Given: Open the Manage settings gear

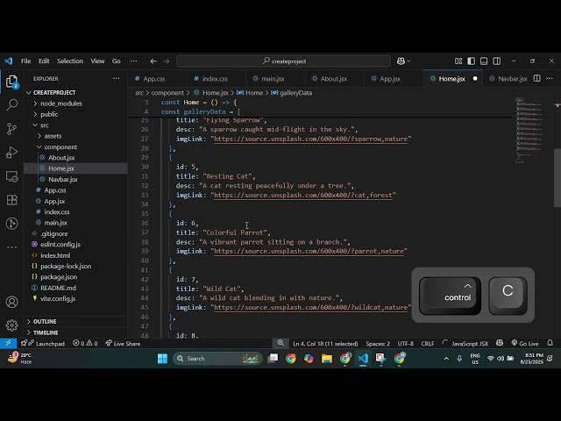Looking at the screenshot, I should coord(11,325).
